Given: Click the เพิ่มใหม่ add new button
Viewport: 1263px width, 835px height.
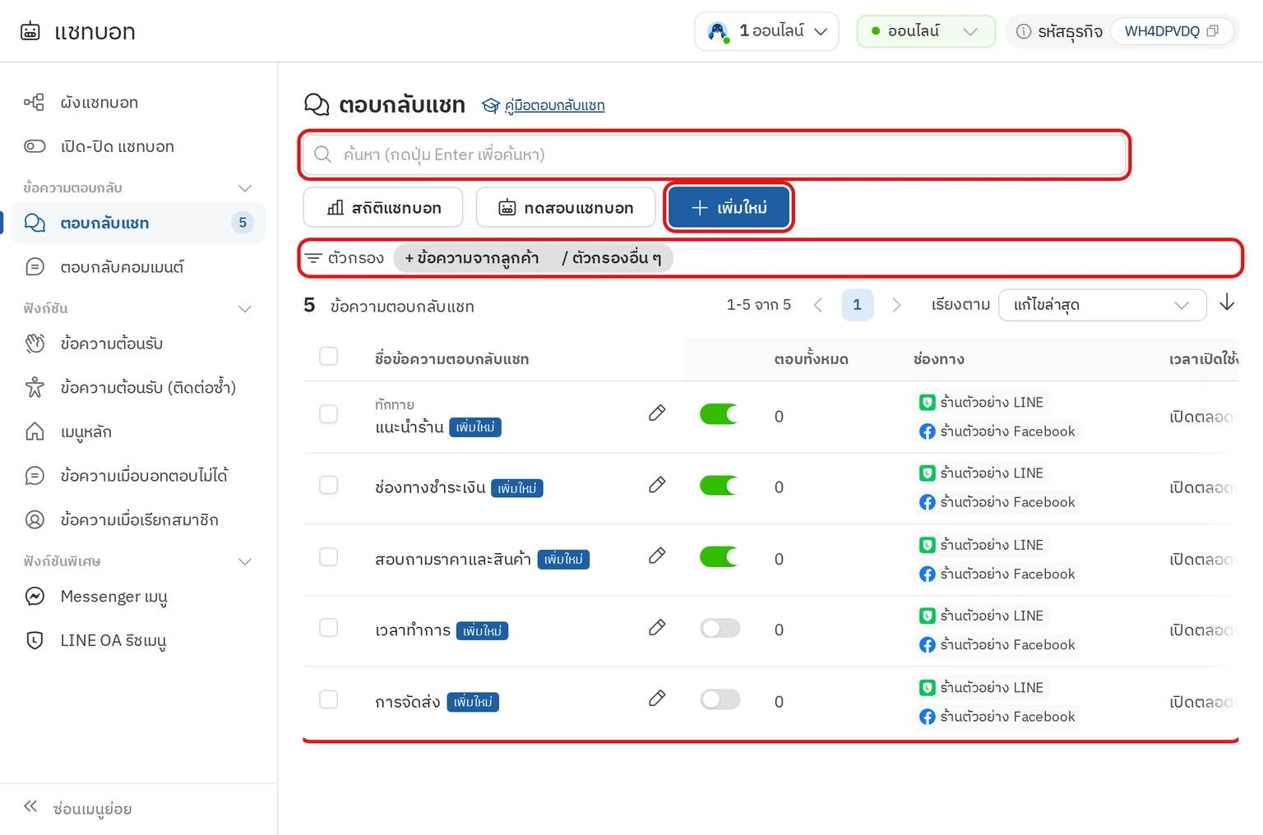Looking at the screenshot, I should (729, 207).
